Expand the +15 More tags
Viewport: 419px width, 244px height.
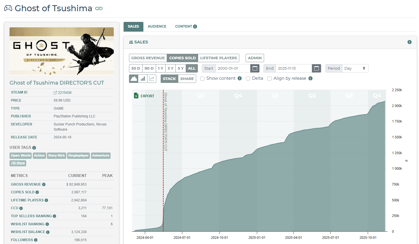18,163
